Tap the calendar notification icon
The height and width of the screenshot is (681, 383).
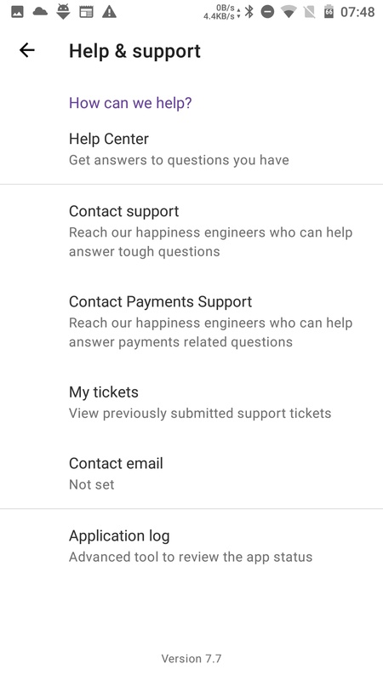(x=87, y=12)
